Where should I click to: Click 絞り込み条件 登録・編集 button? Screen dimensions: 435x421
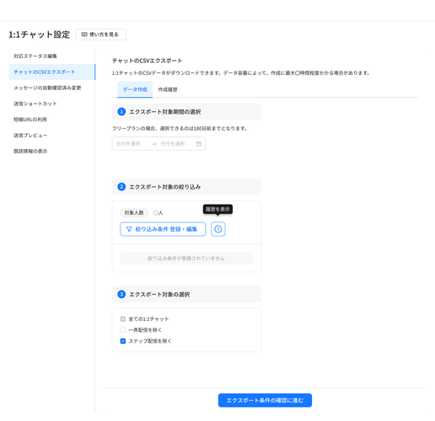pyautogui.click(x=163, y=229)
